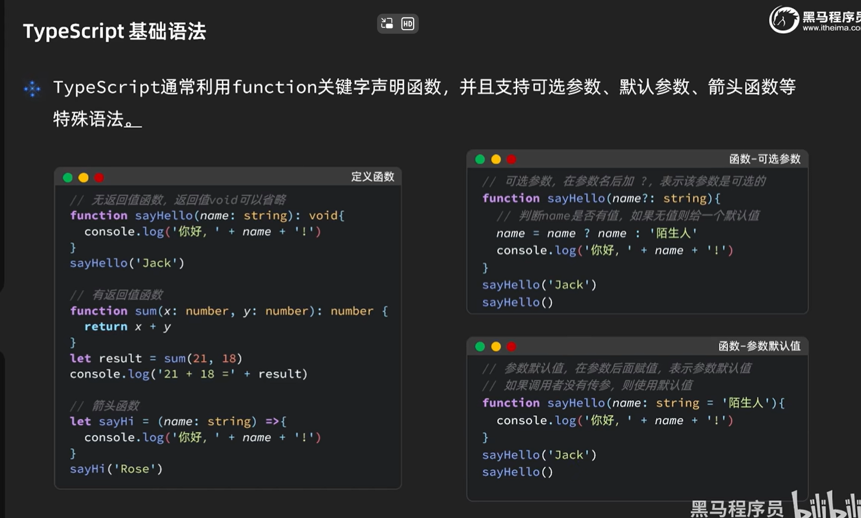Image resolution: width=861 pixels, height=518 pixels.
Task: Click the bilibili watermark logo
Action: pyautogui.click(x=826, y=504)
